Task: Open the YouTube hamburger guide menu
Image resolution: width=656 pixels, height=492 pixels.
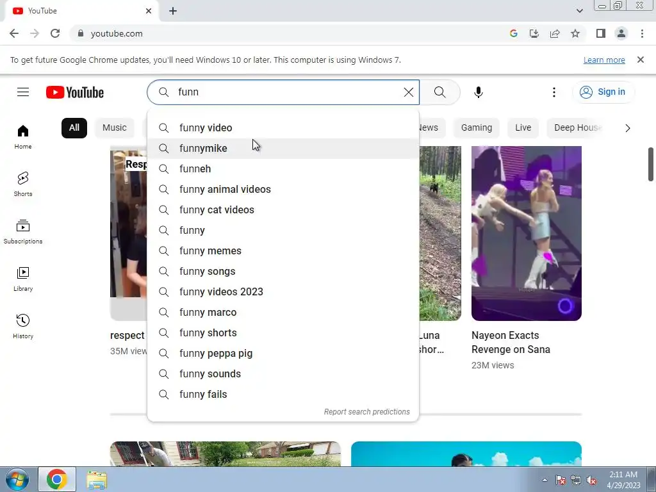Action: [23, 92]
